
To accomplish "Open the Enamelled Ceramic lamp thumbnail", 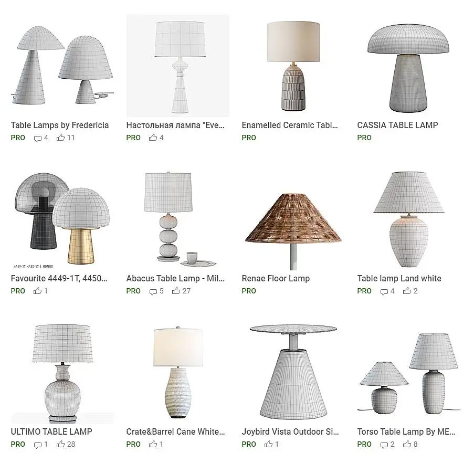I will [x=293, y=66].
